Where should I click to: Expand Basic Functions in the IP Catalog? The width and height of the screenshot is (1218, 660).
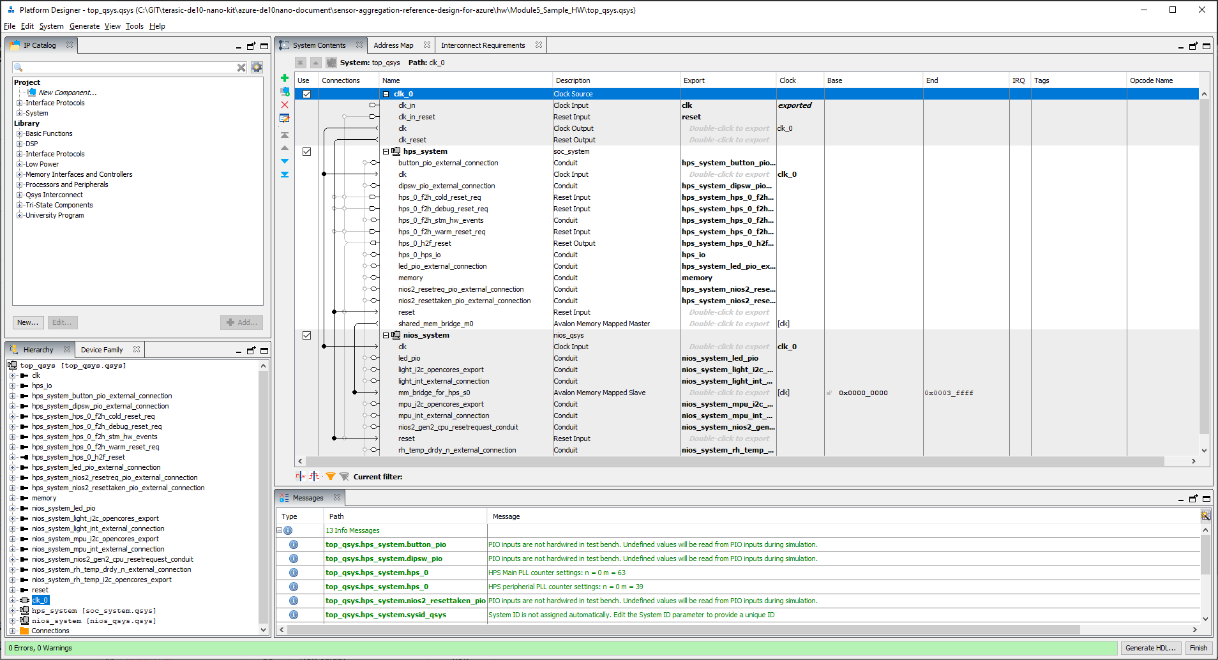[x=19, y=133]
